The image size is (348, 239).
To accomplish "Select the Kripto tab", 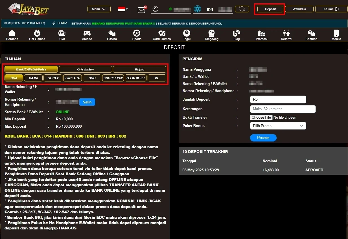I will point(139,69).
